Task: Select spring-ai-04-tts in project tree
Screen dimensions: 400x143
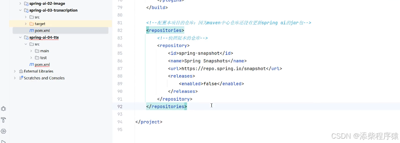Action: point(44,37)
